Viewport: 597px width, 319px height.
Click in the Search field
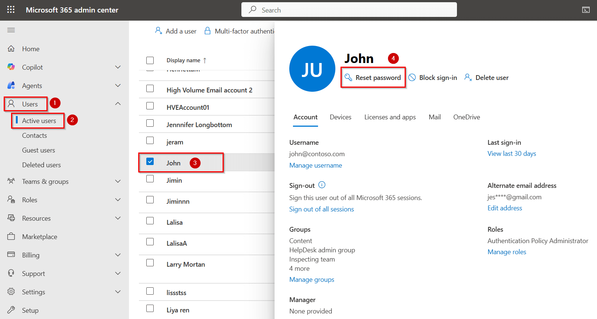[x=349, y=10]
